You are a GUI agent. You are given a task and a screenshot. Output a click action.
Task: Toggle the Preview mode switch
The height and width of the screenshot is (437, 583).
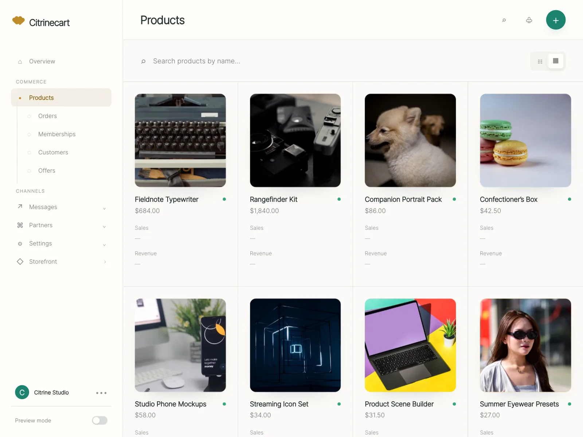pos(99,420)
